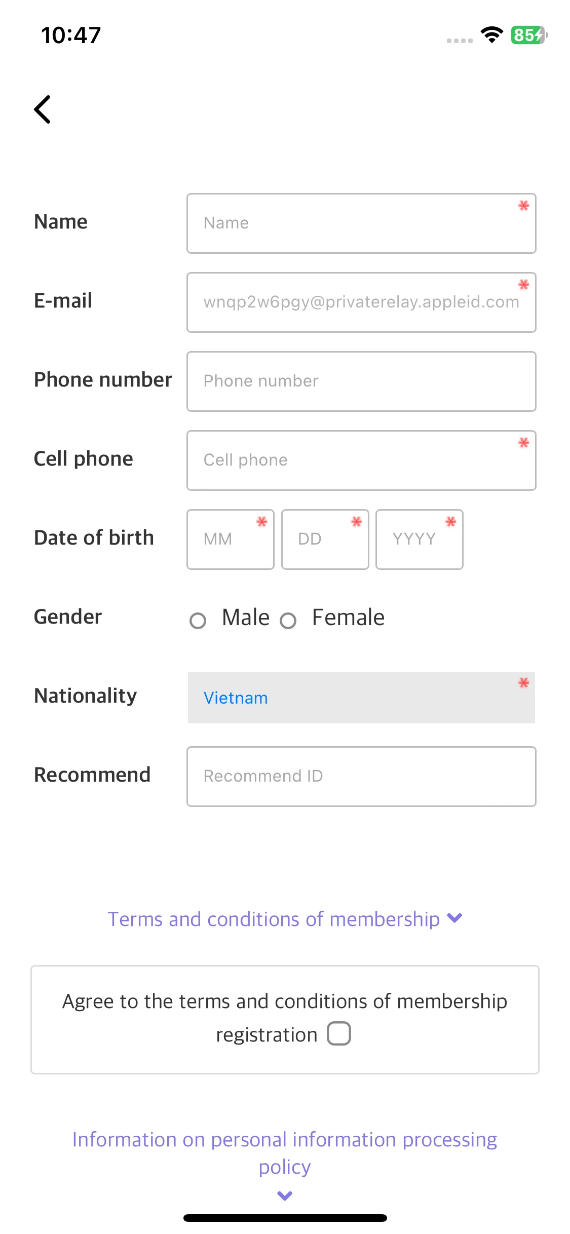The height and width of the screenshot is (1234, 570).
Task: Tap the Wi-Fi status icon
Action: point(491,35)
